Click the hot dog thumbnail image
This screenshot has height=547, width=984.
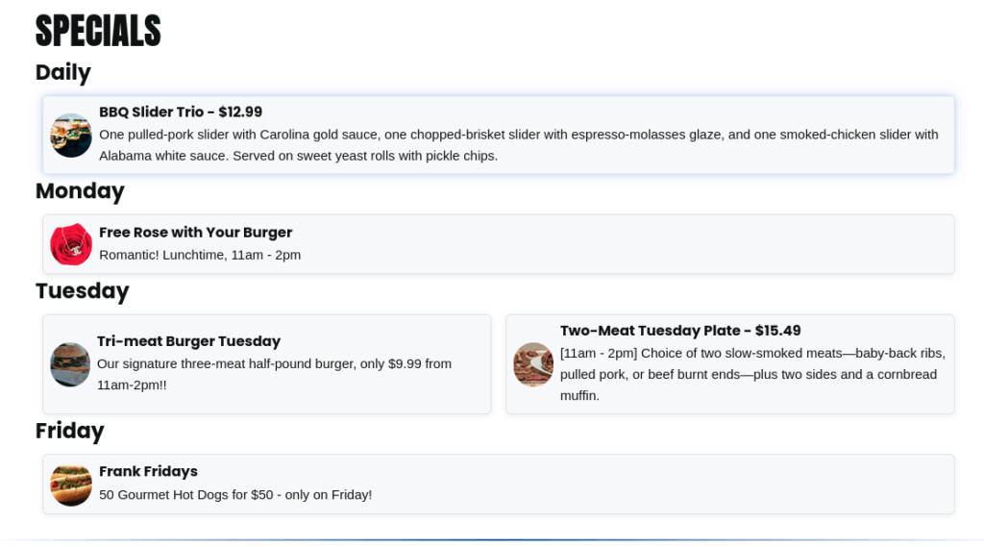(x=71, y=485)
